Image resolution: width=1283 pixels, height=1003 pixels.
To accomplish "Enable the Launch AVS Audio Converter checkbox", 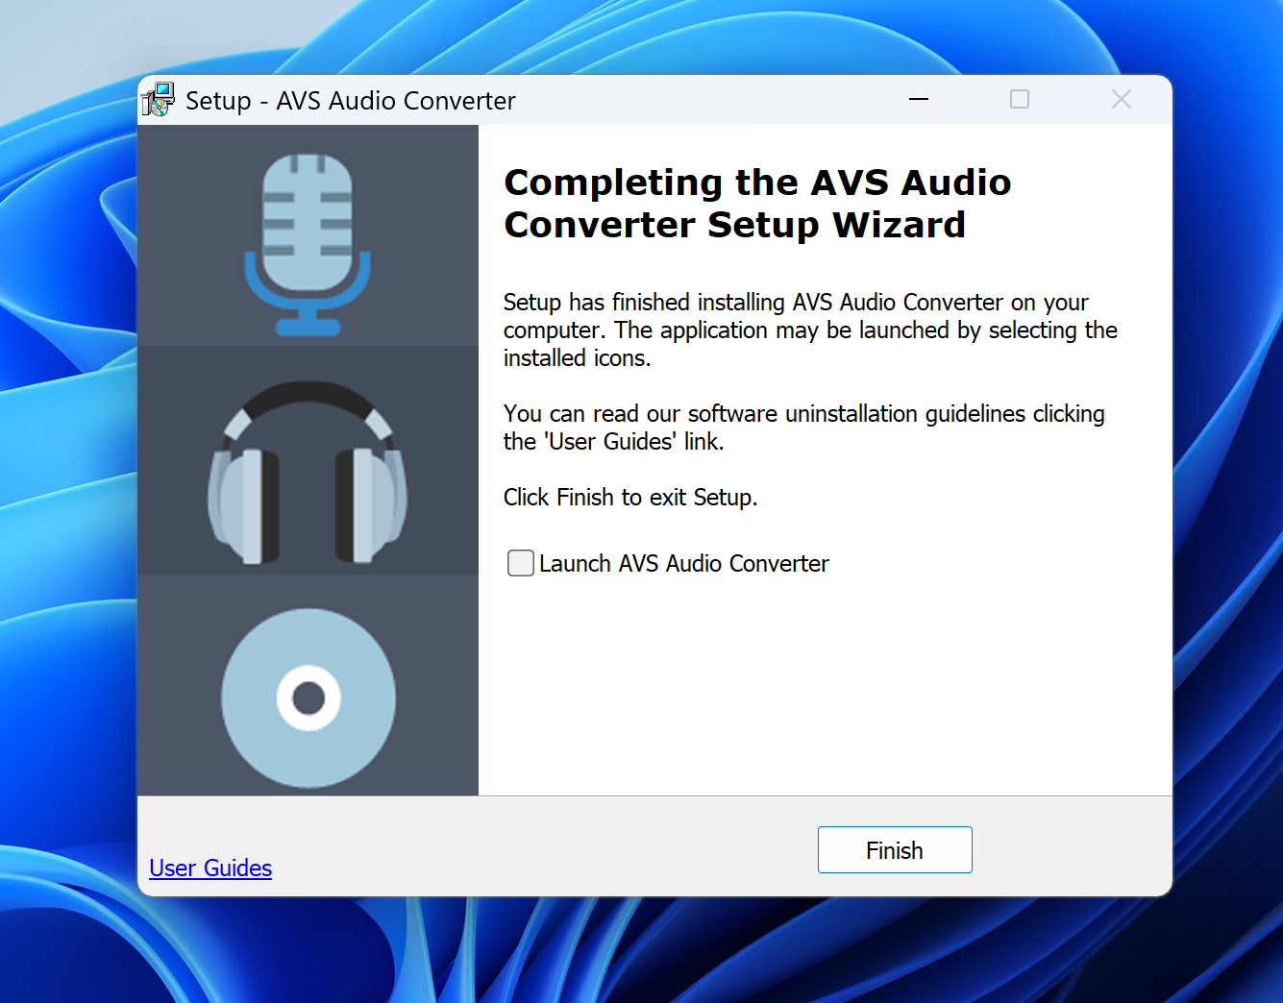I will pyautogui.click(x=521, y=563).
